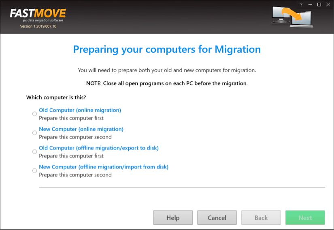Close the FastMove window
Screen dimensions: 334x230
pyautogui.click(x=328, y=4)
